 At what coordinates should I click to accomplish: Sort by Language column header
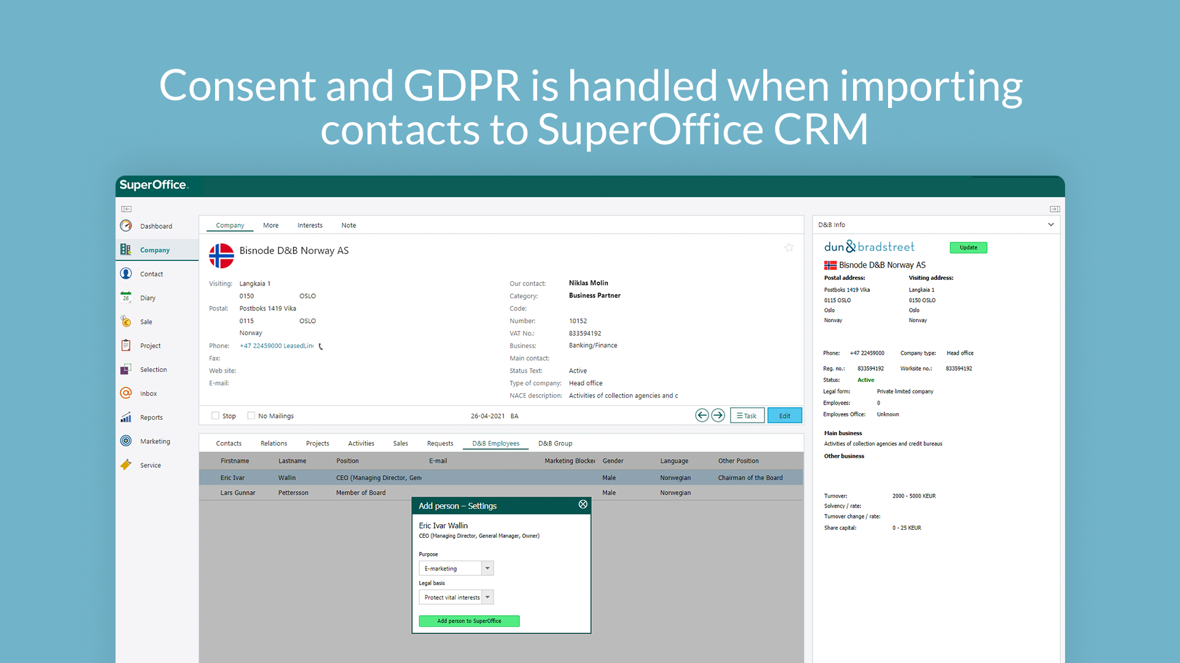[674, 461]
